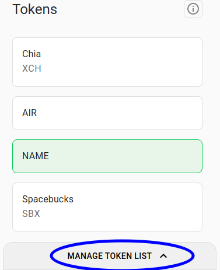Click the NAME label text

coord(36,156)
